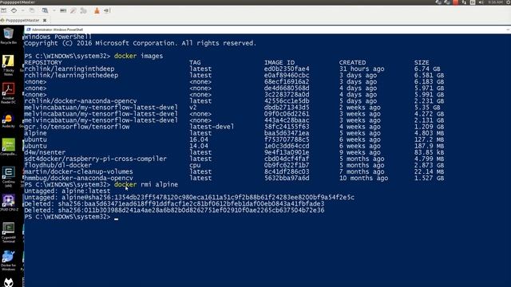Click the PowerShell prompt cursor line
Image resolution: width=511 pixels, height=287 pixels.
pos(71,217)
